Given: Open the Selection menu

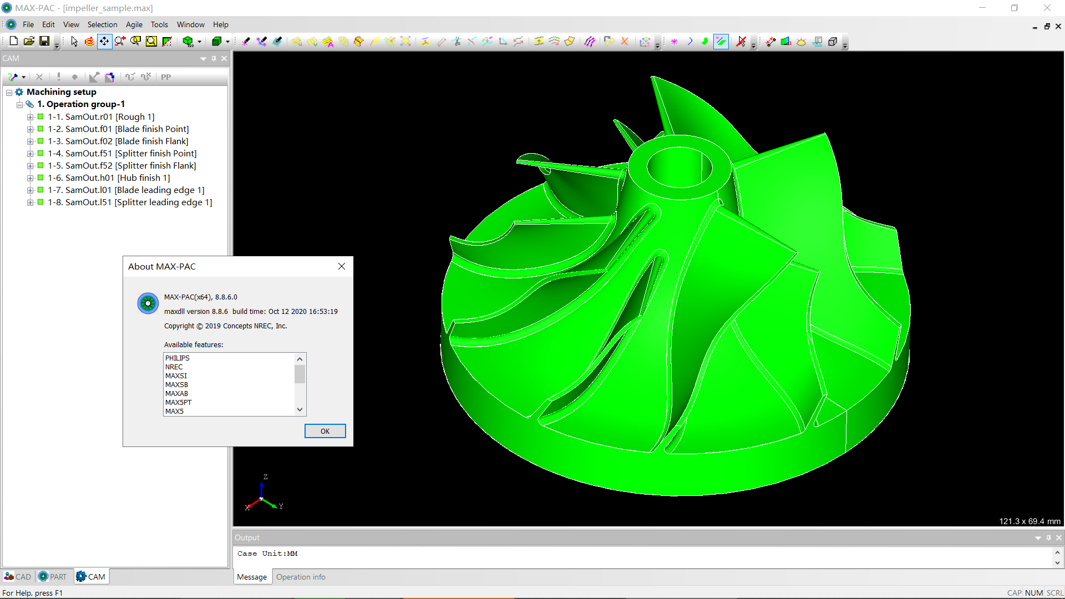Looking at the screenshot, I should pyautogui.click(x=103, y=24).
